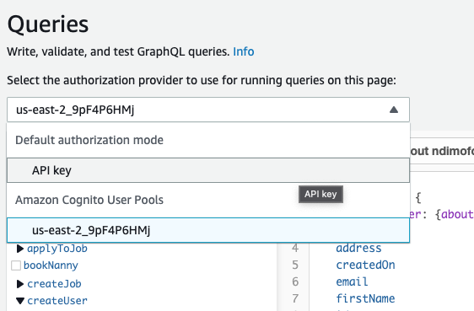The width and height of the screenshot is (474, 311).
Task: Click the logout ndimofo button
Action: [x=442, y=151]
